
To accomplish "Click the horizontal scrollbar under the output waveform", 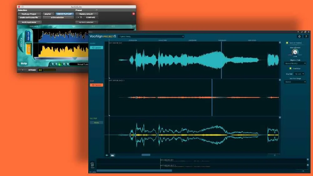I will pyautogui.click(x=146, y=155).
